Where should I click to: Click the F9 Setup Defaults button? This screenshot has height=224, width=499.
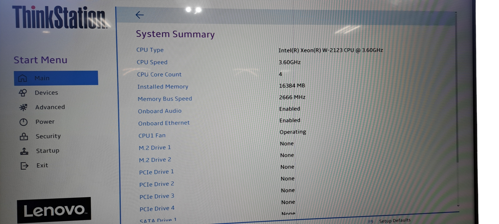click(389, 221)
